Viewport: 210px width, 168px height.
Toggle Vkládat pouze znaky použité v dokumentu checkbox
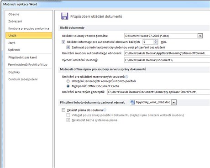pyautogui.click(x=68, y=115)
